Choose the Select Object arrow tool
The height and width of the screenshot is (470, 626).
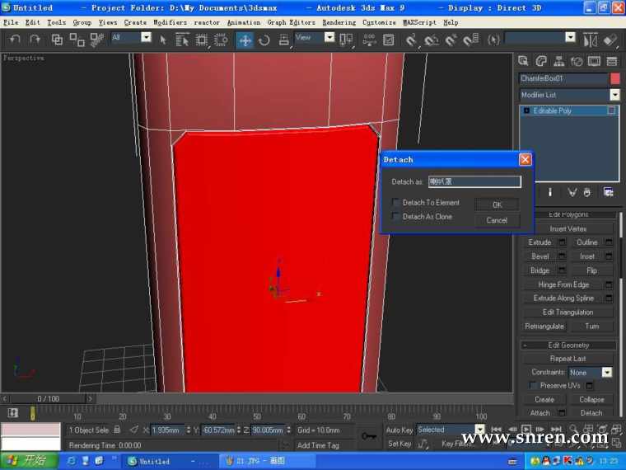(163, 40)
